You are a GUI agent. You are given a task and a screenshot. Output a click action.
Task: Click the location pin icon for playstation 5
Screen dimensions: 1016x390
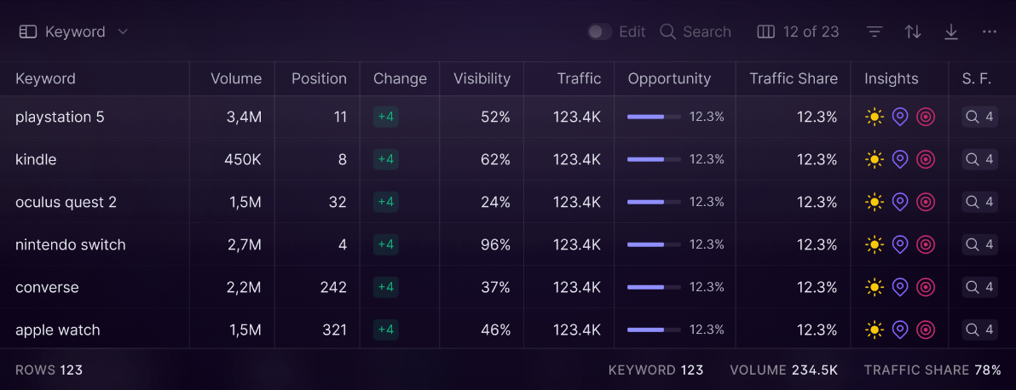(x=900, y=117)
